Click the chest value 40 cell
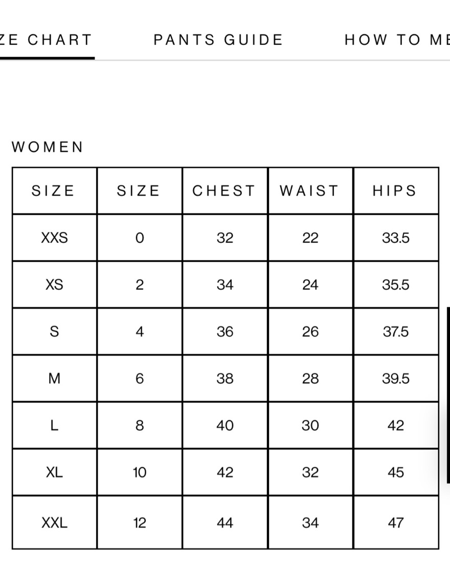This screenshot has width=450, height=561. 225,426
